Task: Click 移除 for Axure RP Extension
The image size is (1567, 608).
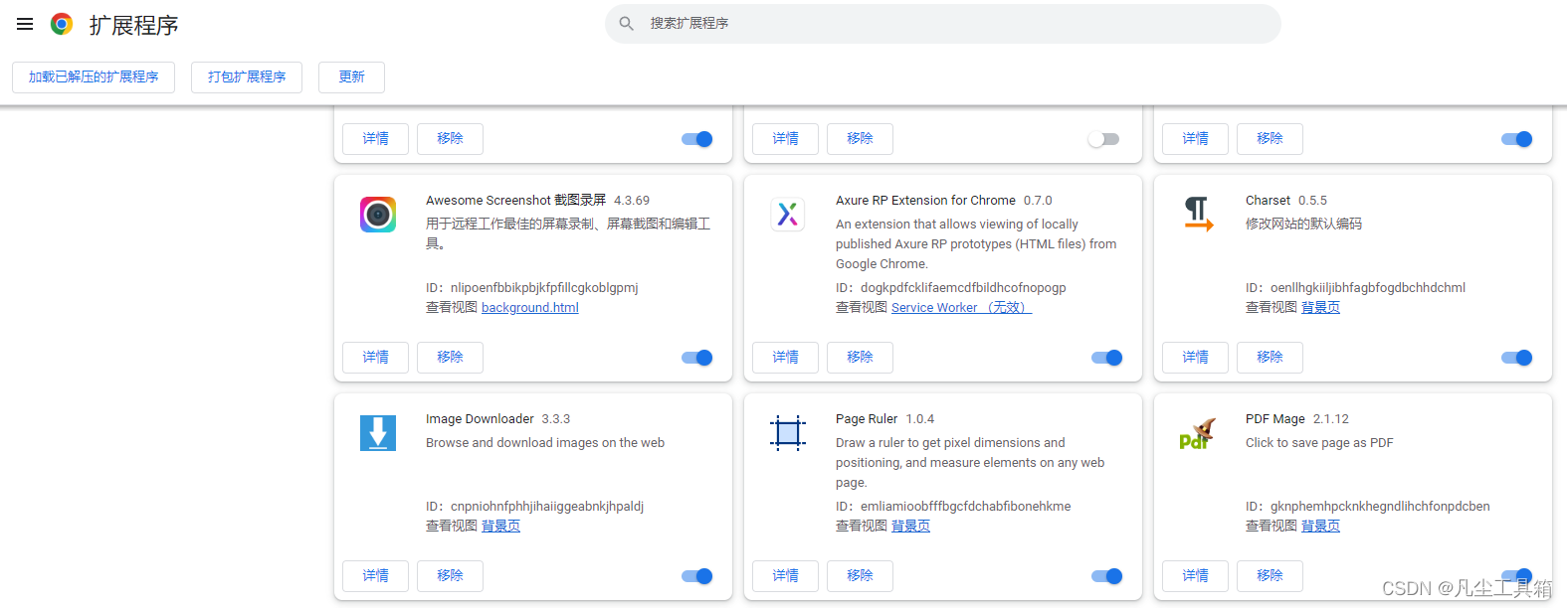Action: click(x=860, y=358)
